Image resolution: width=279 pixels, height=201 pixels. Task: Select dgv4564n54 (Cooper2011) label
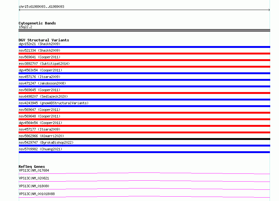pos(40,123)
